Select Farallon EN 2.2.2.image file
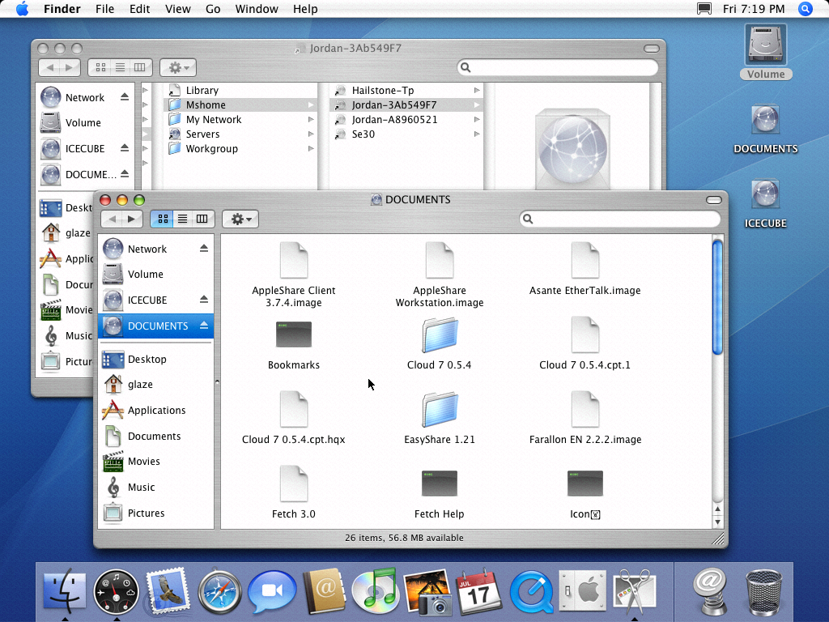Viewport: 829px width, 622px height. coord(585,409)
